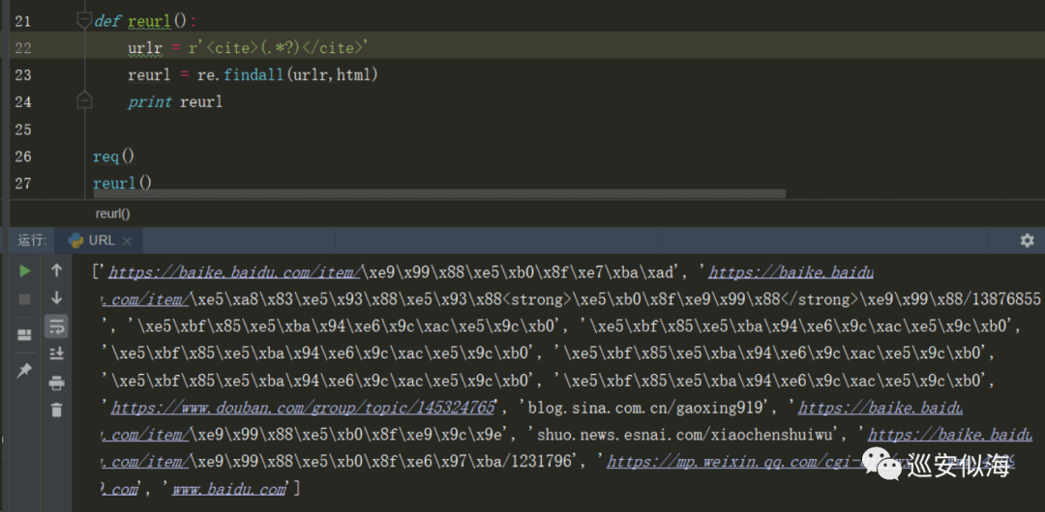Open the www.baidu.com link

coord(229,490)
